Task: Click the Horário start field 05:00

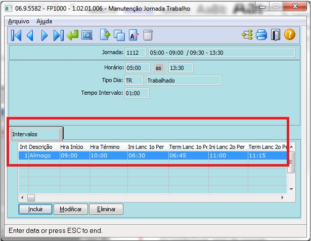Action: click(138, 68)
